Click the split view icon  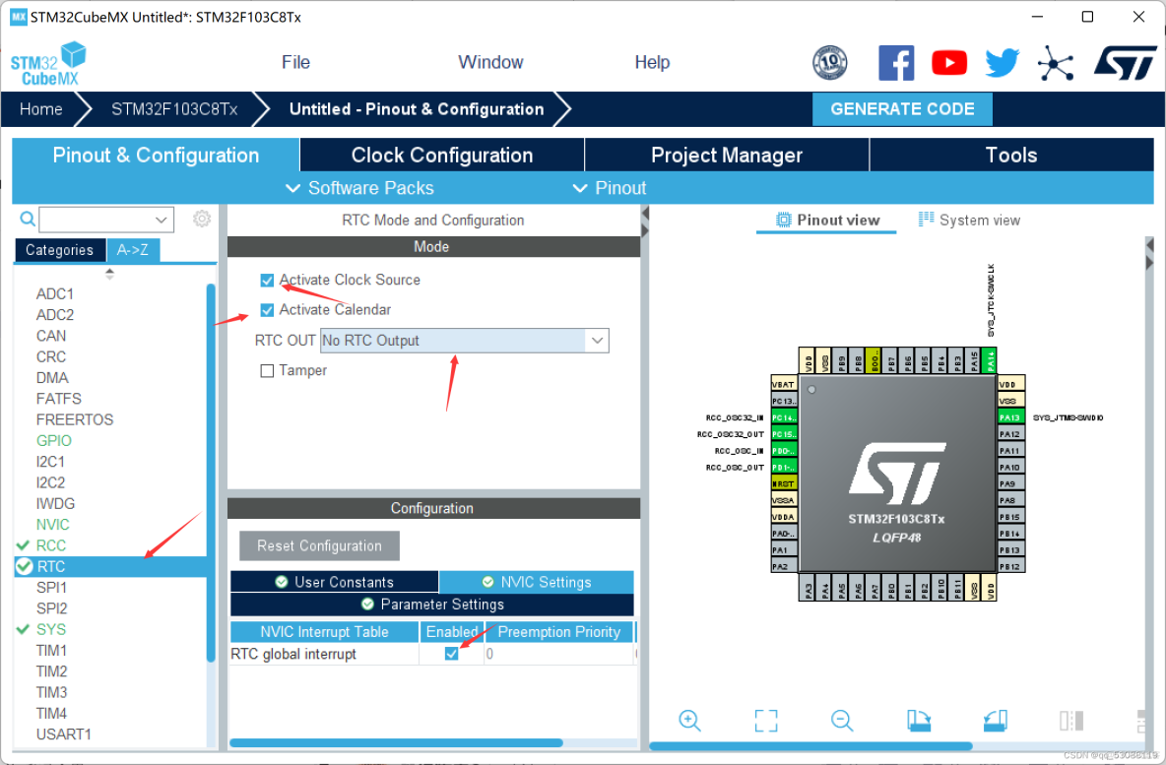tap(1071, 721)
